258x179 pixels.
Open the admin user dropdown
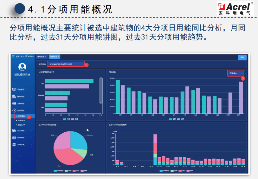[31, 56]
